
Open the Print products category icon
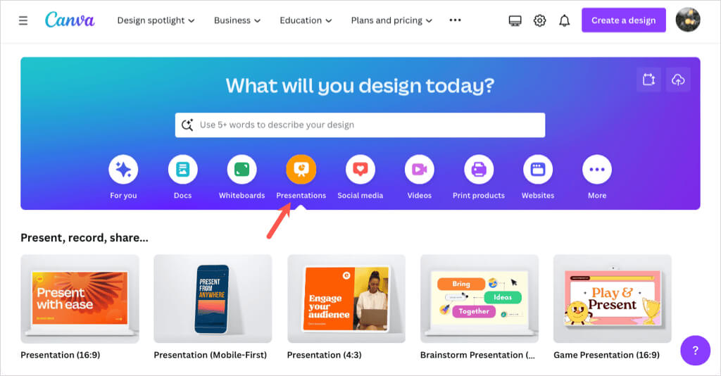[479, 169]
